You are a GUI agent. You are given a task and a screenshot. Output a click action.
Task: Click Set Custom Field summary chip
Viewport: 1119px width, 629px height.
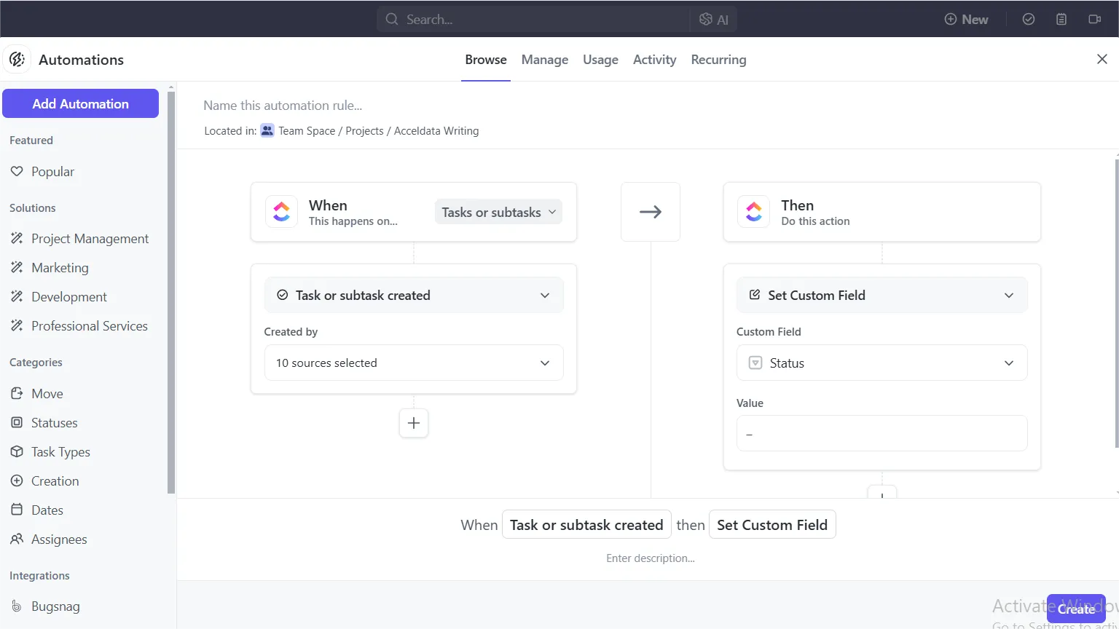[772, 525]
